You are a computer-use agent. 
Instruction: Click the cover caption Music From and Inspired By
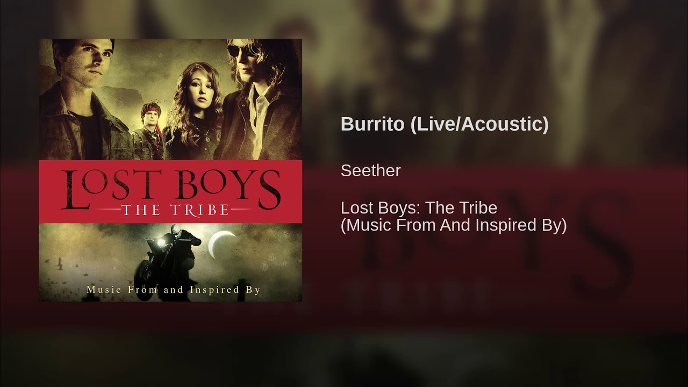click(174, 290)
